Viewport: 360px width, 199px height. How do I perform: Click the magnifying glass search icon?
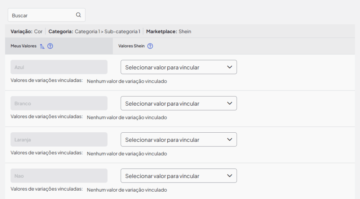(x=78, y=15)
